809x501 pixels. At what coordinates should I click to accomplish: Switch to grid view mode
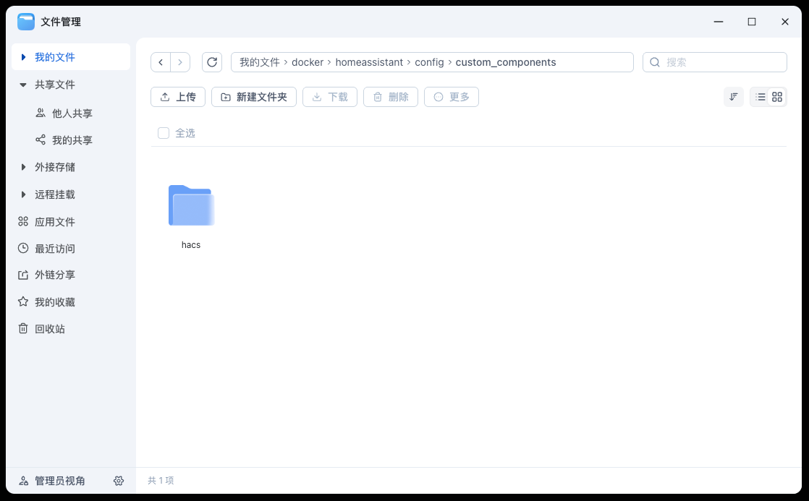tap(775, 96)
